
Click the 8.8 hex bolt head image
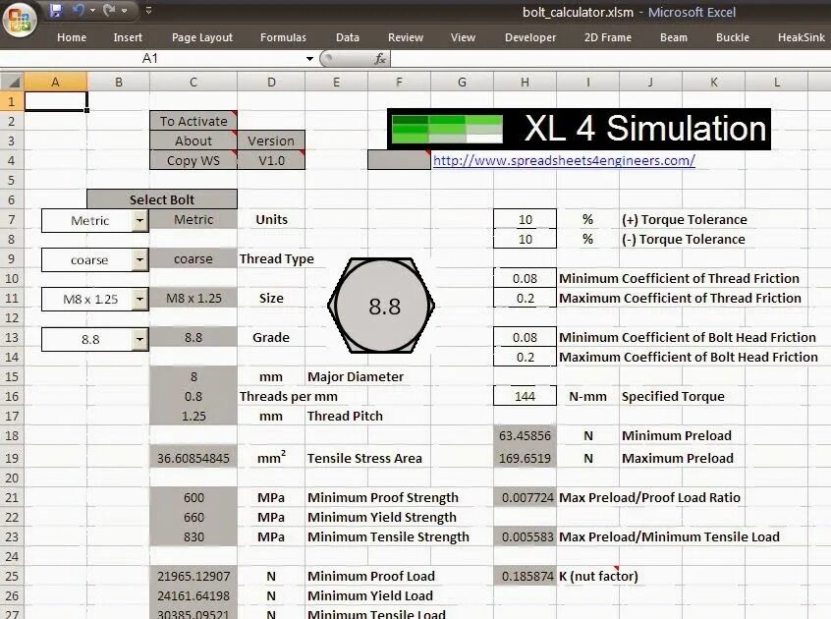(381, 306)
